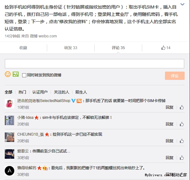Show comments from 关注的人
Screen dimensions: 190x180
[x=61, y=92]
